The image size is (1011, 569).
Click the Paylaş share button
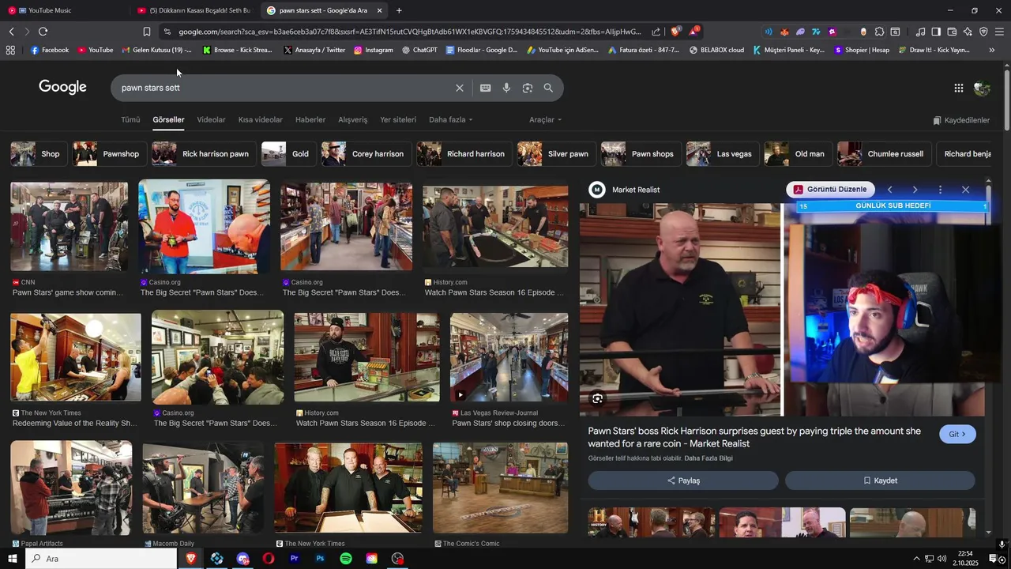pos(683,480)
